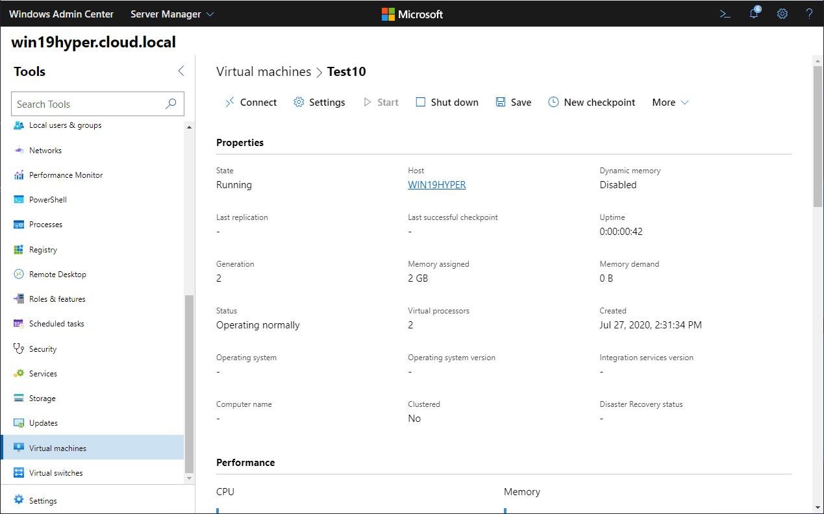Go back to Virtual machines breadcrumb
The width and height of the screenshot is (824, 514).
pyautogui.click(x=264, y=71)
